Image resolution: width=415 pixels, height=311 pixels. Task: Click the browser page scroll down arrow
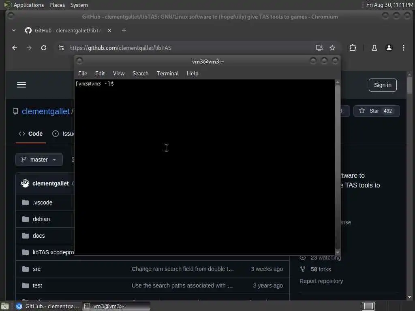tap(409, 297)
